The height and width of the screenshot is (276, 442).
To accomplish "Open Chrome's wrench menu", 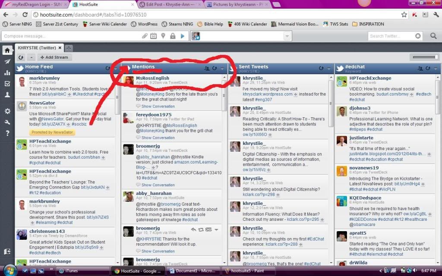I will (x=436, y=15).
